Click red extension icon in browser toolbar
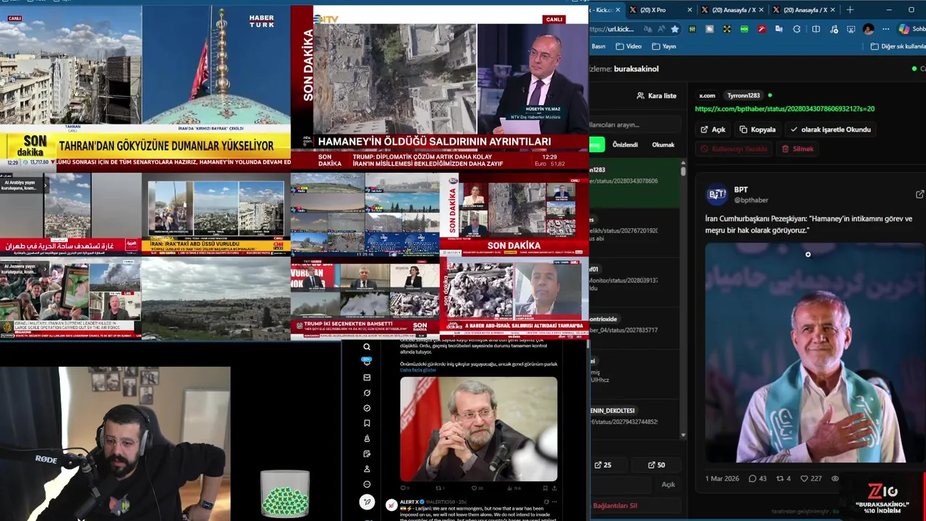The height and width of the screenshot is (521, 926). point(762,29)
